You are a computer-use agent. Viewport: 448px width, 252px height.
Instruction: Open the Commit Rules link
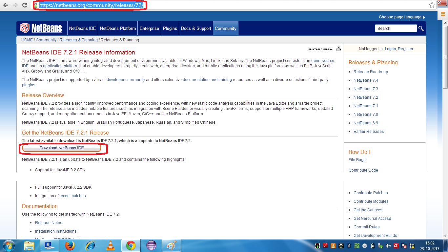[367, 227]
